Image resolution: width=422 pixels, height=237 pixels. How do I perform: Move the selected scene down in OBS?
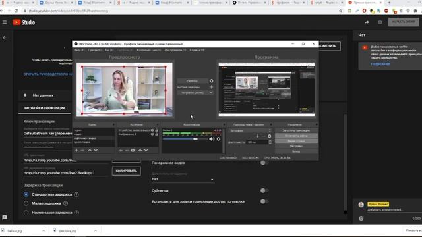[96, 150]
